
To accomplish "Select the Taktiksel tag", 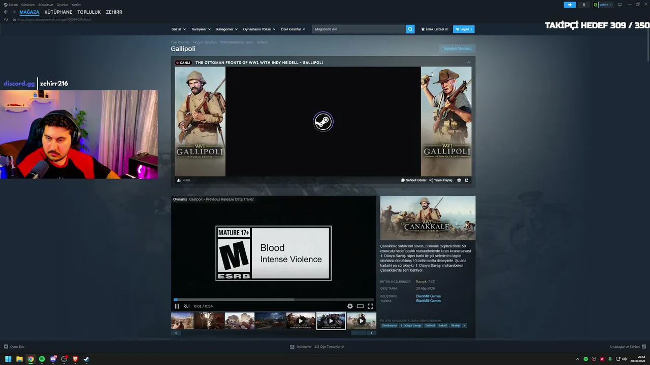I will (430, 325).
